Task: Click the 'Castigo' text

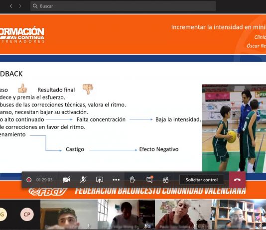Action: 75,149
